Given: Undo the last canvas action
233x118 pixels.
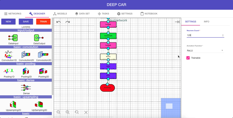Looking at the screenshot, I should 59,22.
